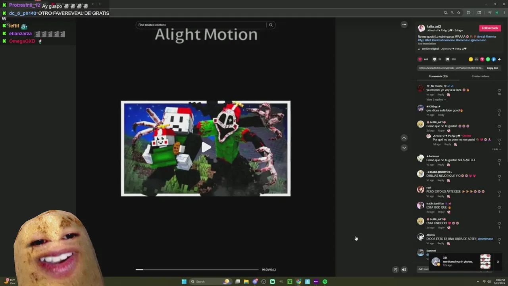Open more share options arrow
Image resolution: width=508 pixels, height=286 pixels.
[x=499, y=59]
